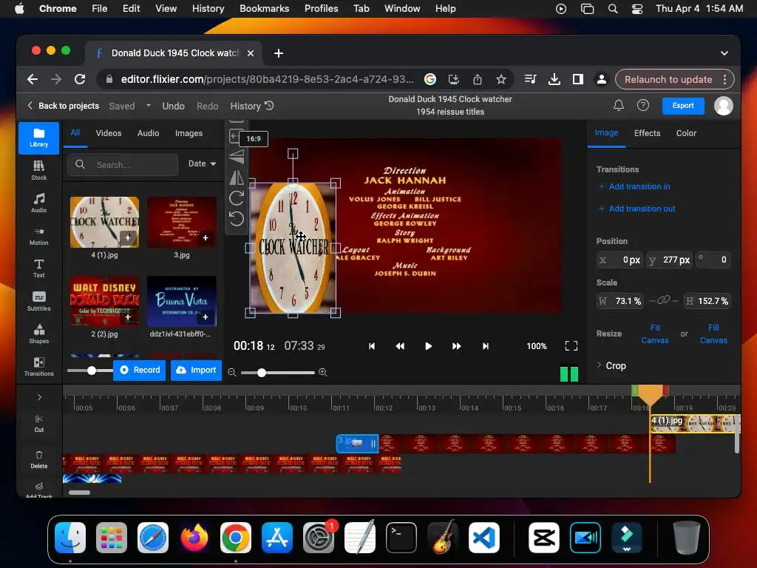Open the History panel
The height and width of the screenshot is (568, 757).
click(252, 106)
